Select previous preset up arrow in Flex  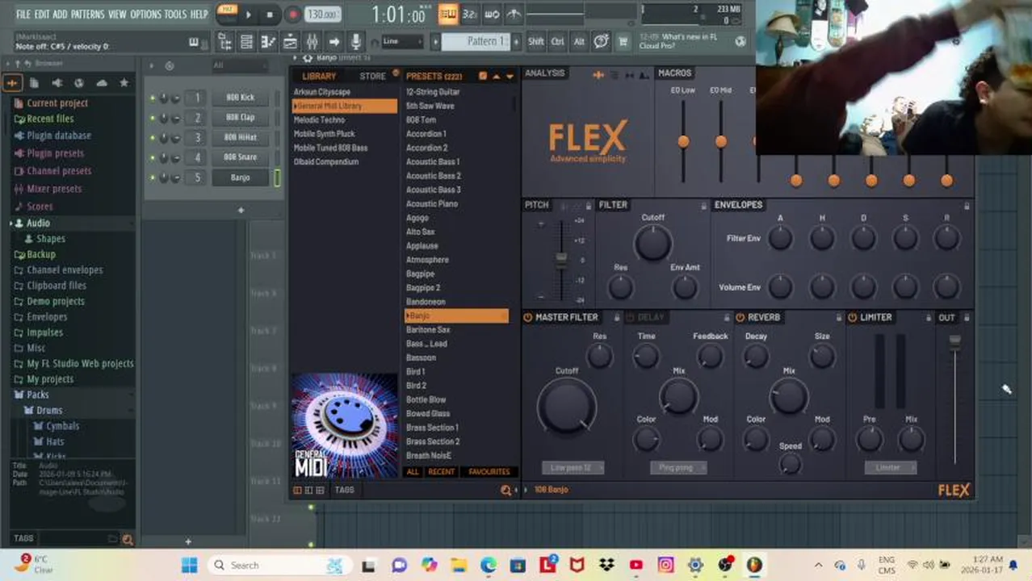[x=496, y=76]
